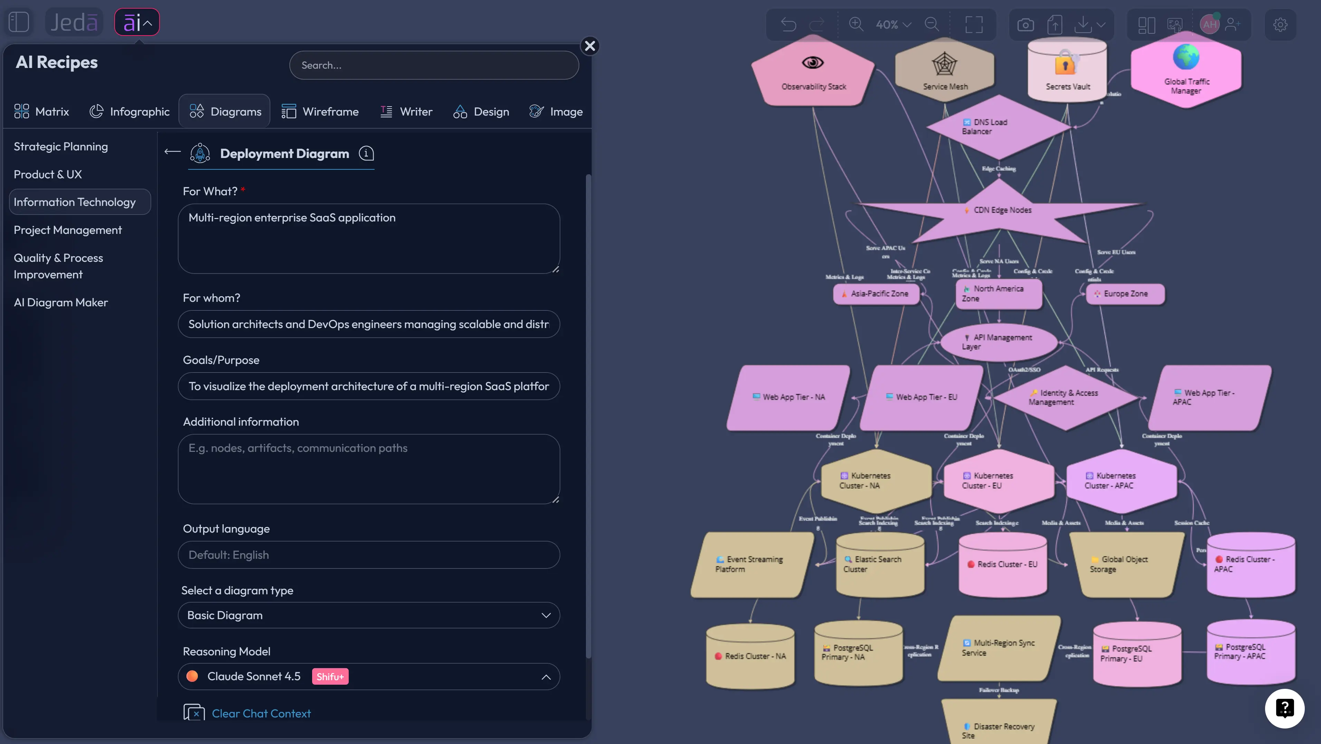Select the Disaster Recovery Site node
Viewport: 1321px width, 744px height.
point(999,722)
